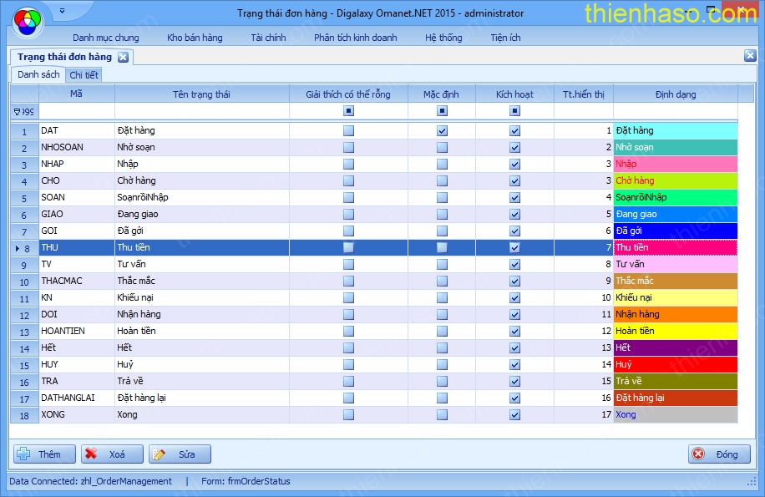Click the red X Xoá icon
765x497 pixels.
(92, 454)
